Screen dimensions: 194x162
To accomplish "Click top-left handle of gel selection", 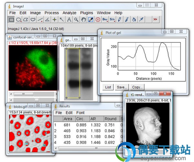I will [66, 49].
